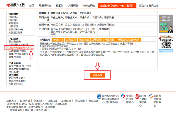Image resolution: width=176 pixels, height=113 pixels.
Task: Switch to the 法定依据 tab
Action: point(84,40)
